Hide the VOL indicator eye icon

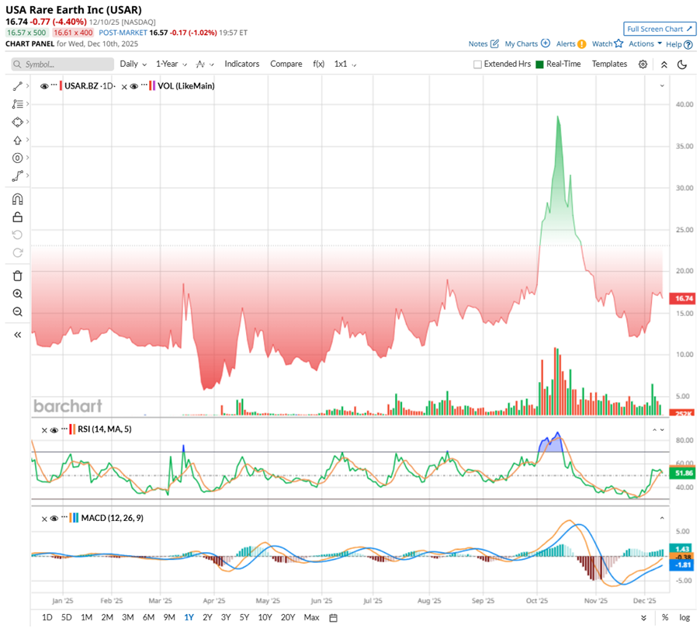coord(133,86)
